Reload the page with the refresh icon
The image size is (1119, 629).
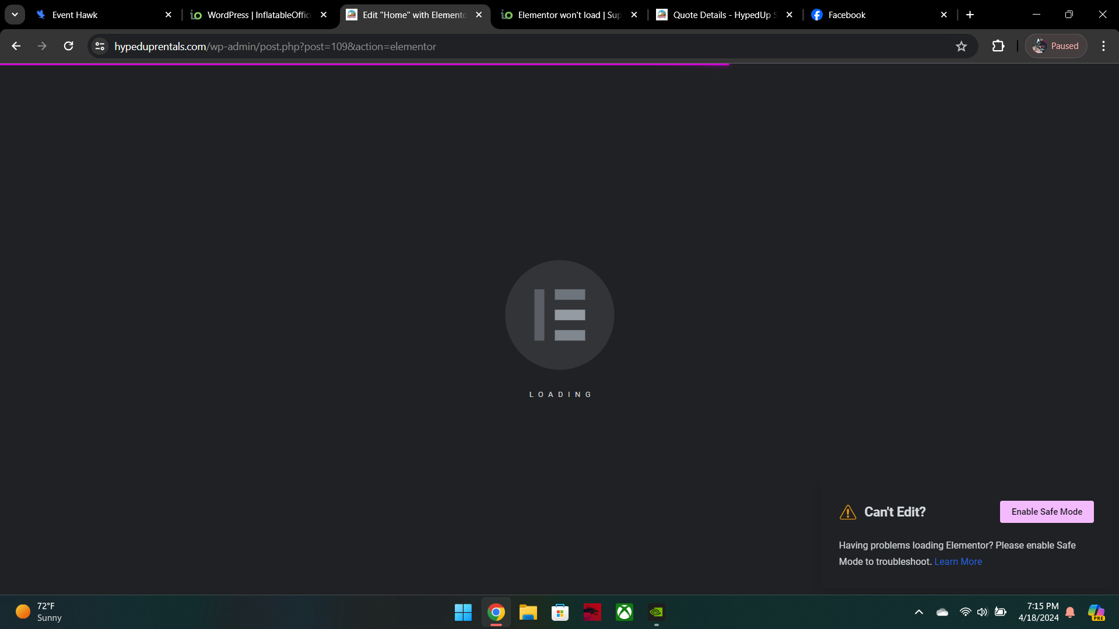68,46
